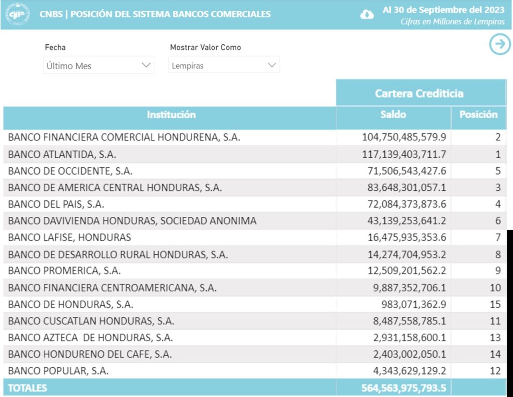
Task: Open the Fecha dropdown
Action: pyautogui.click(x=98, y=65)
